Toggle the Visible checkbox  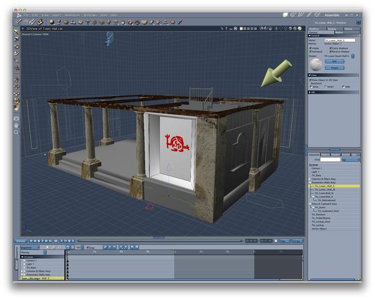(311, 48)
